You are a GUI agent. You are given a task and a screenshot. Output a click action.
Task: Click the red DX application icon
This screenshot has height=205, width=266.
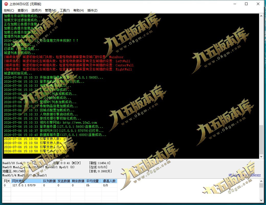point(6,4)
